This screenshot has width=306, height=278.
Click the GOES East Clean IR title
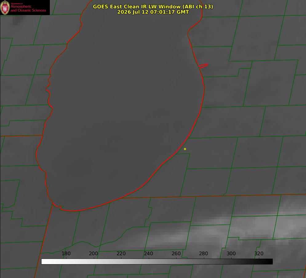click(x=153, y=6)
